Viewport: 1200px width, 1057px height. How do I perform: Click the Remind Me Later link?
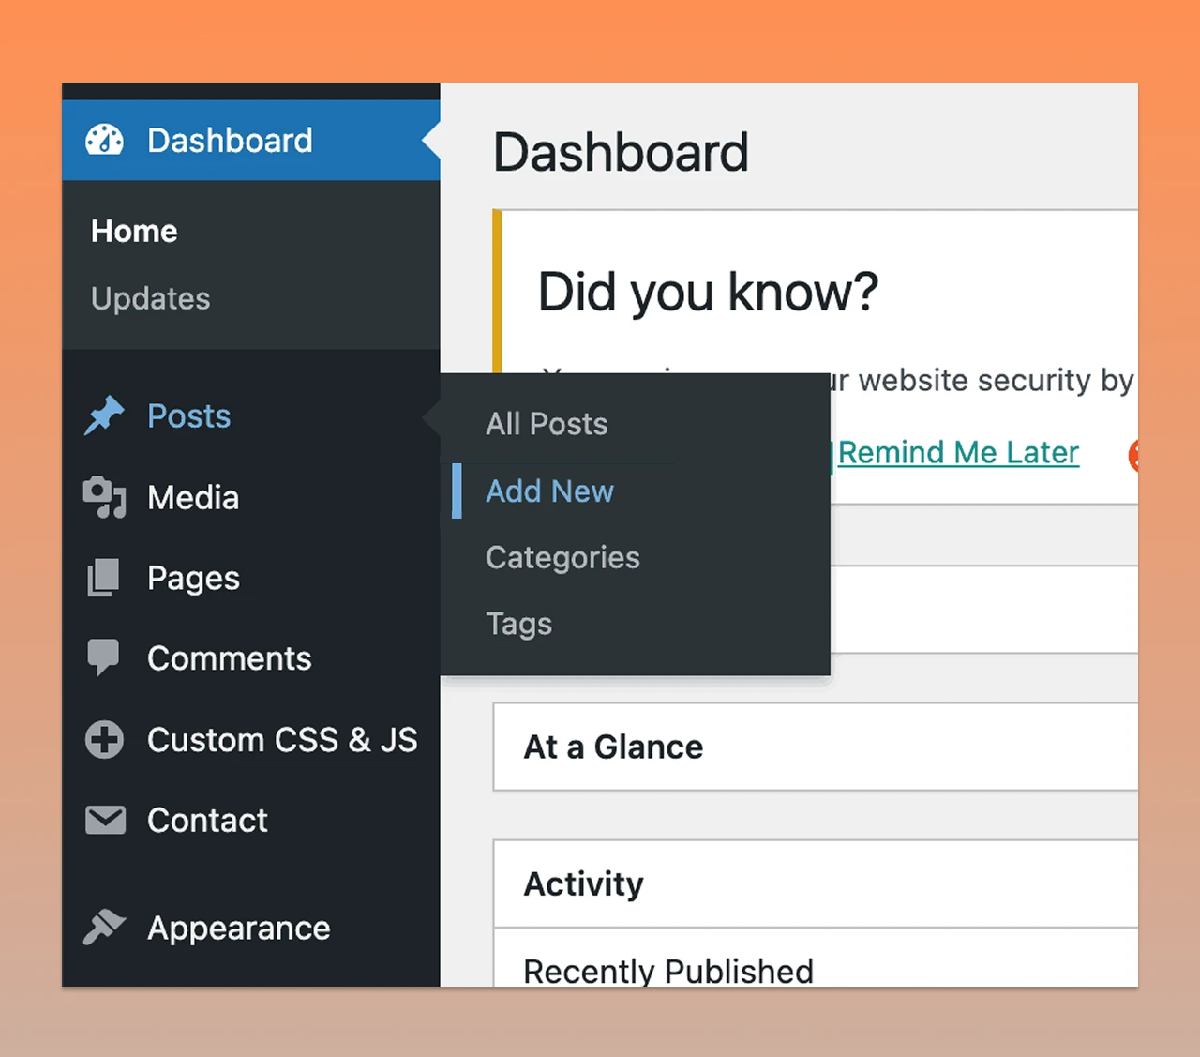958,452
